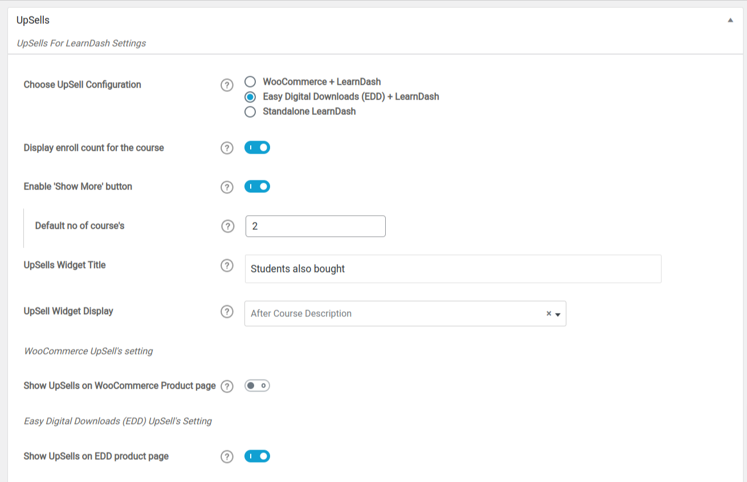Choose Easy Digital Downloads (EDD) + LearnDash option

(250, 97)
